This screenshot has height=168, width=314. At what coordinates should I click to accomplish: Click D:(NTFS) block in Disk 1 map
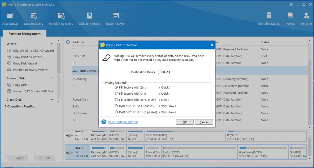(266, 137)
